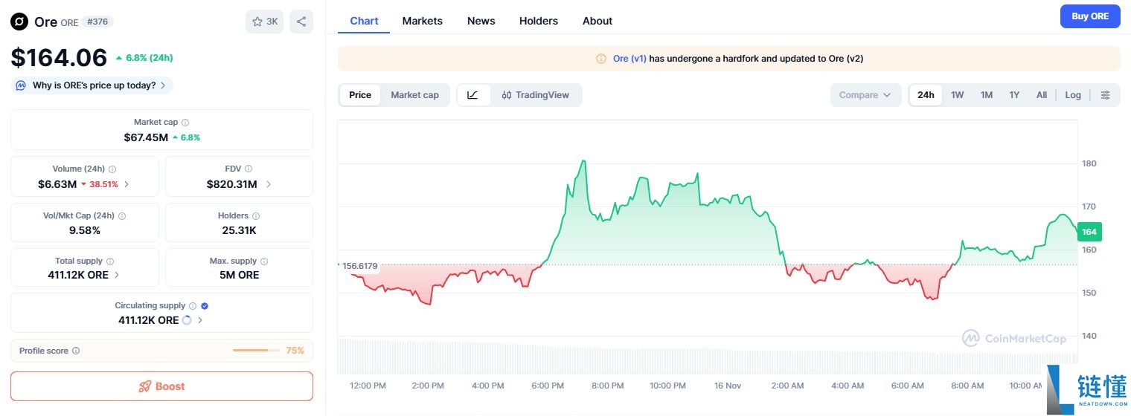
Task: Toggle chart to Market cap
Action: tap(414, 95)
